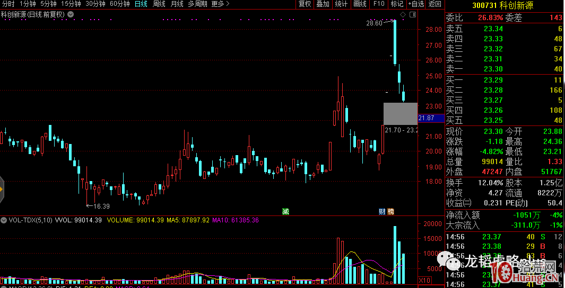Click the 内盘 51767 value

pyautogui.click(x=551, y=172)
